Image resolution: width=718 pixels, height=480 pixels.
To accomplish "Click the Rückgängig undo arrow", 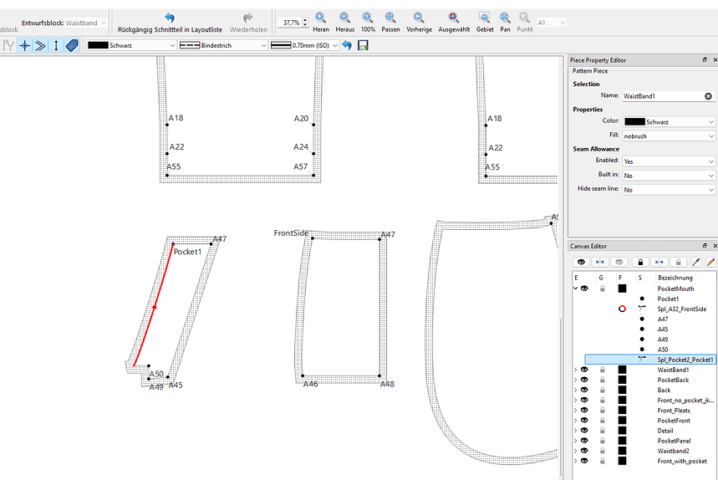I will pyautogui.click(x=170, y=18).
